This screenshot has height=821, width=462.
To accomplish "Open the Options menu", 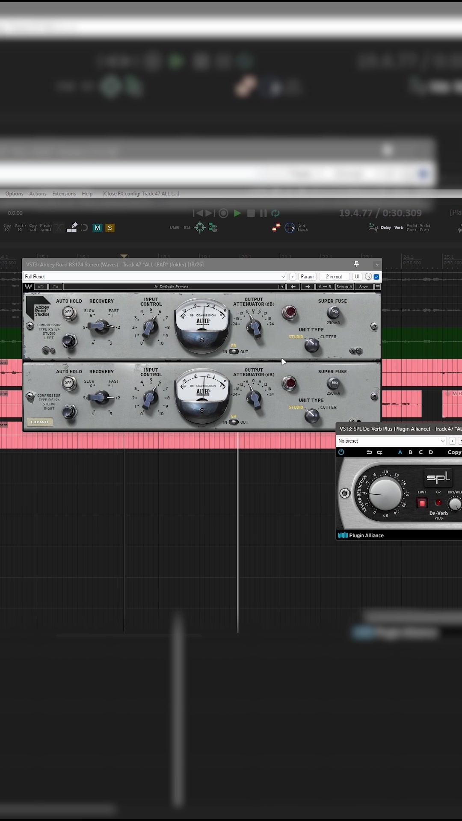I will coord(14,194).
